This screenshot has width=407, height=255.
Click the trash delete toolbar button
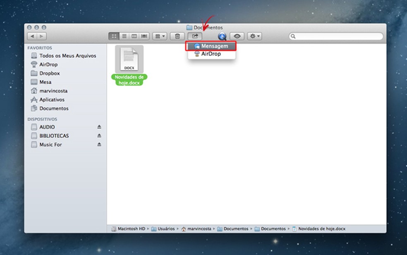(177, 36)
